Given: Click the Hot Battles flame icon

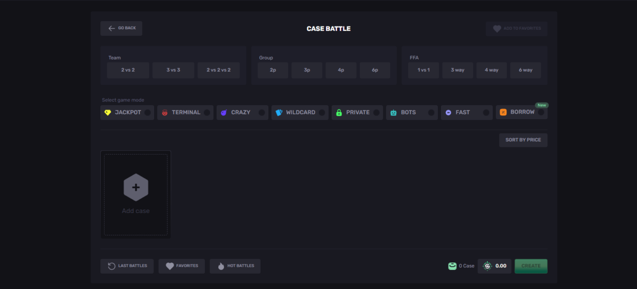Looking at the screenshot, I should [221, 266].
